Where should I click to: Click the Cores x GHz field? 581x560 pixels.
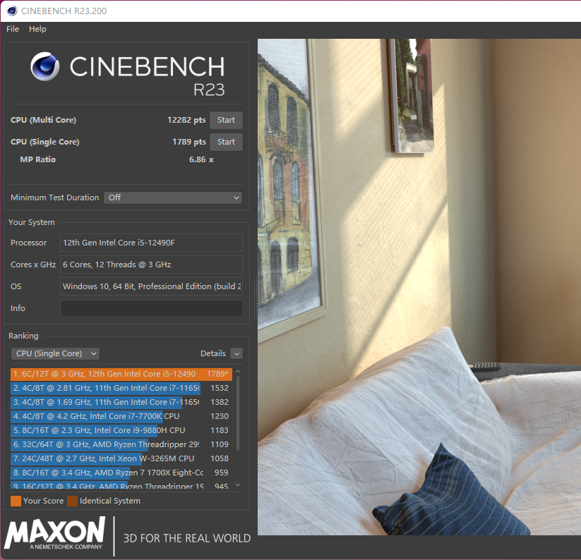click(151, 264)
